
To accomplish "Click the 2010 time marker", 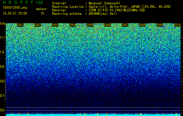I will (x=177, y=25).
